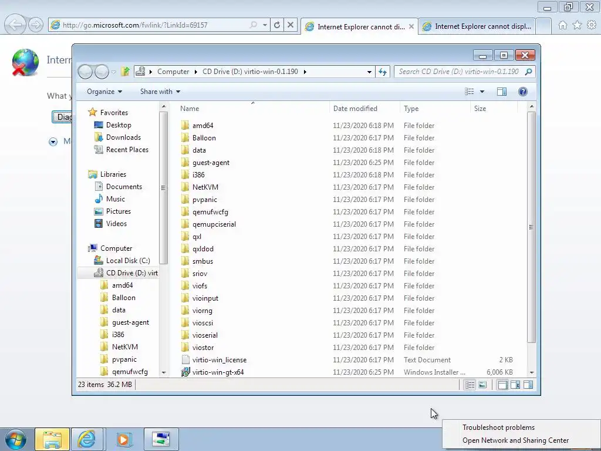Click the large icons view button in status bar
The width and height of the screenshot is (601, 451).
[x=482, y=385]
